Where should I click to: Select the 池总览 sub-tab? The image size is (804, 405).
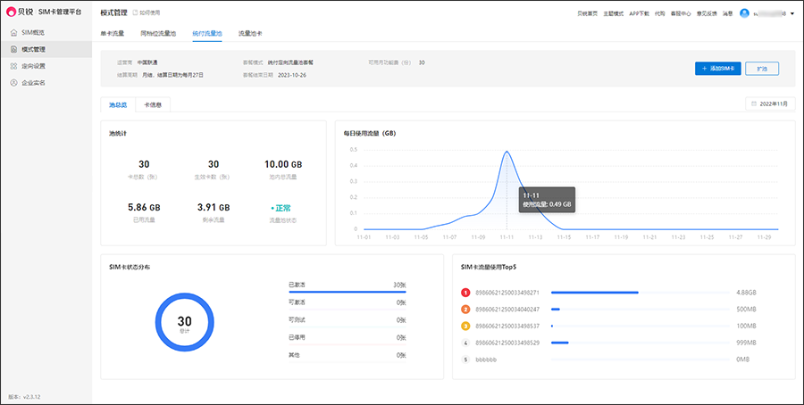118,104
